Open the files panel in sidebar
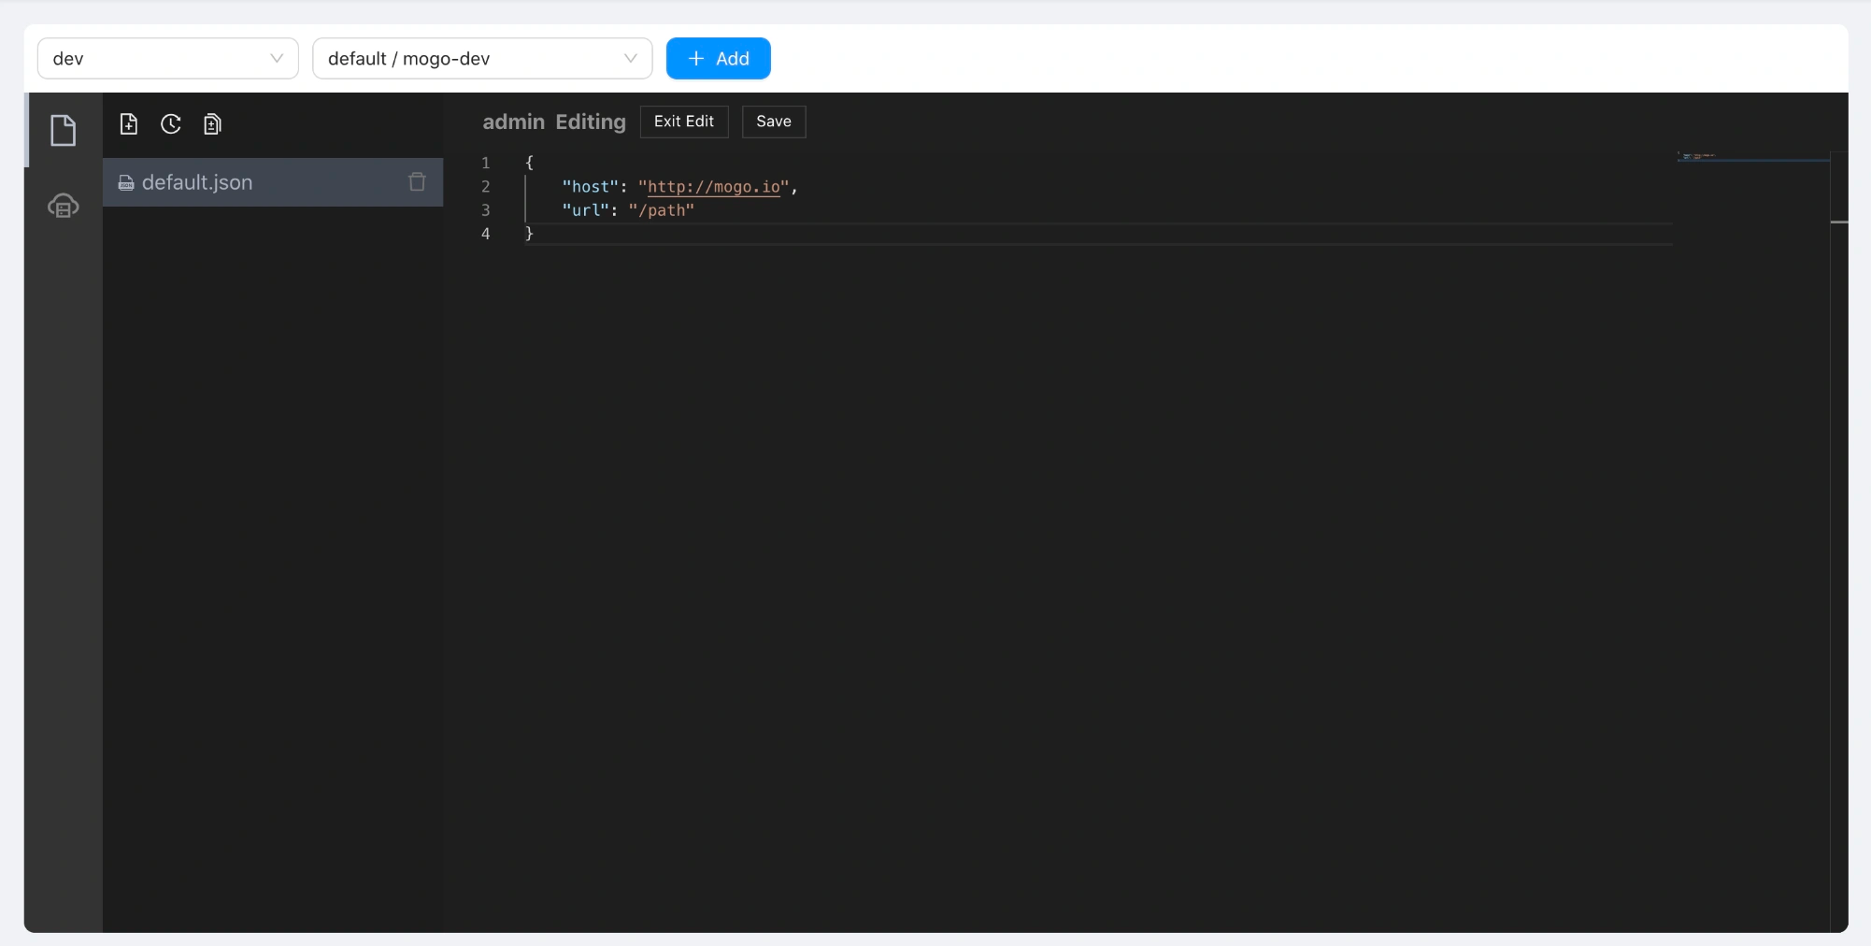Image resolution: width=1871 pixels, height=946 pixels. point(63,130)
